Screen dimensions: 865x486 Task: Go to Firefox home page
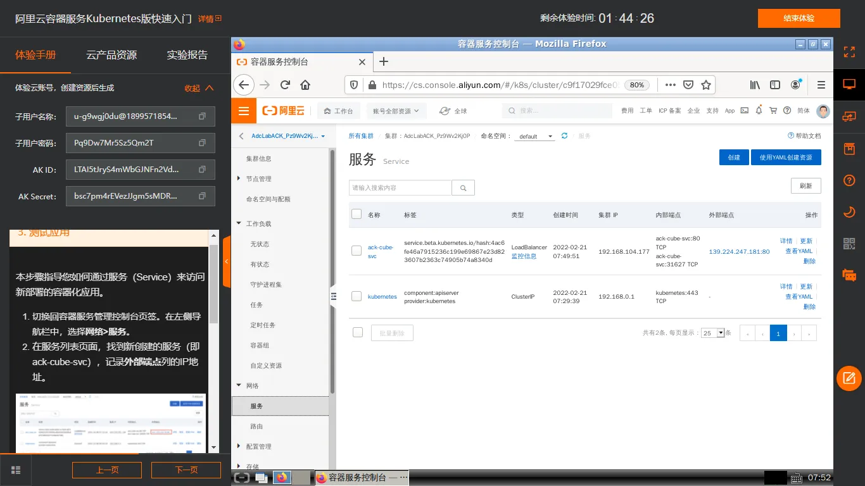tap(305, 85)
